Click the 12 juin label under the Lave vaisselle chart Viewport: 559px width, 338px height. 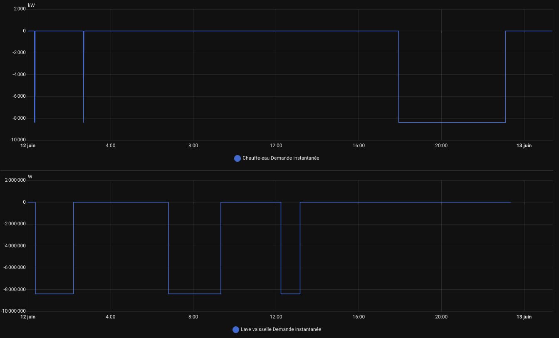click(28, 317)
